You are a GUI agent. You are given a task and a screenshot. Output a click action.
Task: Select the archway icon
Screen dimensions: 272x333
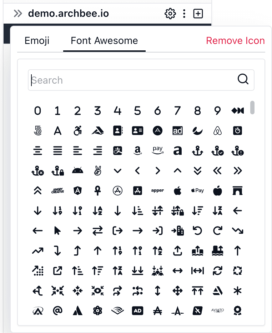click(237, 190)
